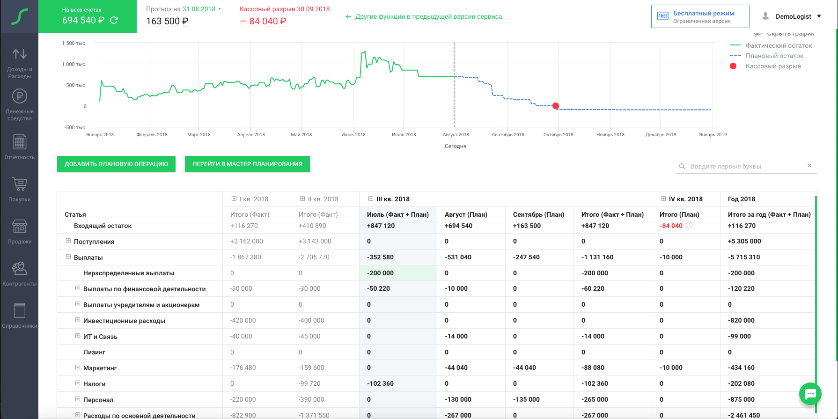Refresh the account balance total
This screenshot has width=838, height=419.
[x=114, y=20]
